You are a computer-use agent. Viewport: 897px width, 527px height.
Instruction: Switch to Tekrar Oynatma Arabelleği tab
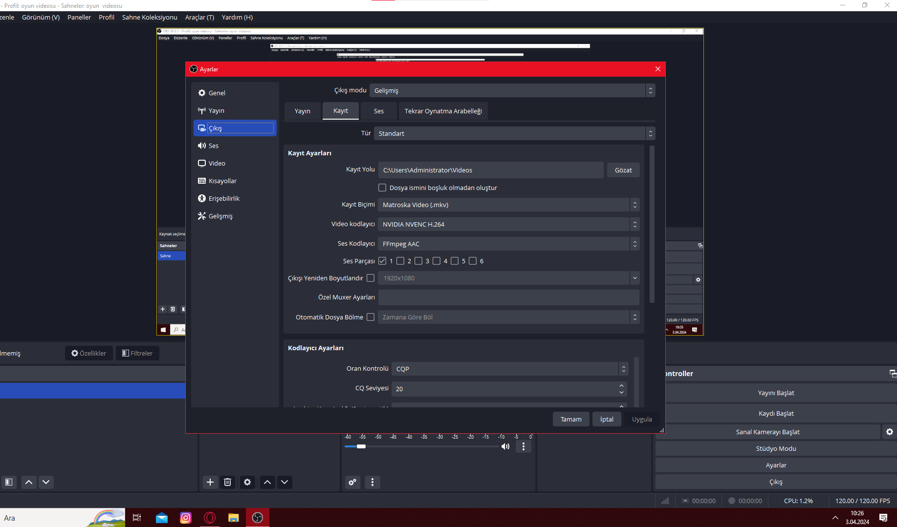tap(443, 111)
